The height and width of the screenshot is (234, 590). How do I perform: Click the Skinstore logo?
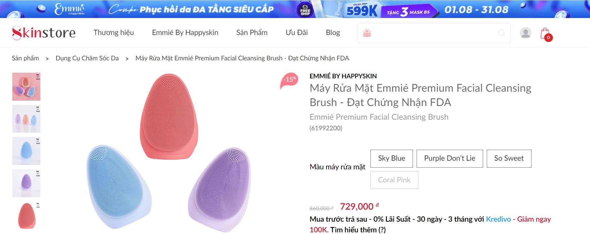pos(43,33)
